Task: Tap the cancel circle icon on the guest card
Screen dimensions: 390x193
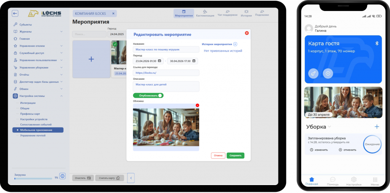Action: coord(328,73)
